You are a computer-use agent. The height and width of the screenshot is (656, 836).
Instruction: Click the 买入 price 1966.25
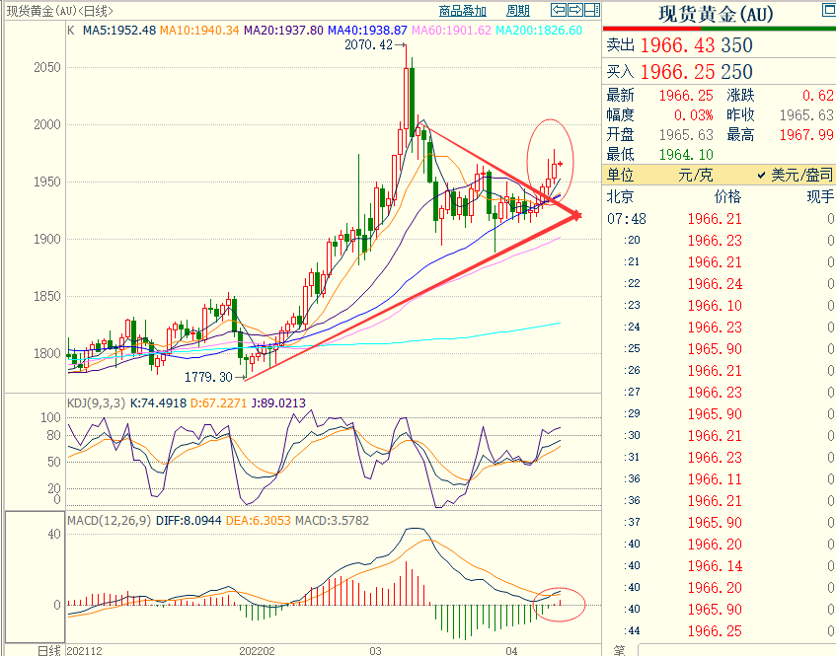pos(677,72)
